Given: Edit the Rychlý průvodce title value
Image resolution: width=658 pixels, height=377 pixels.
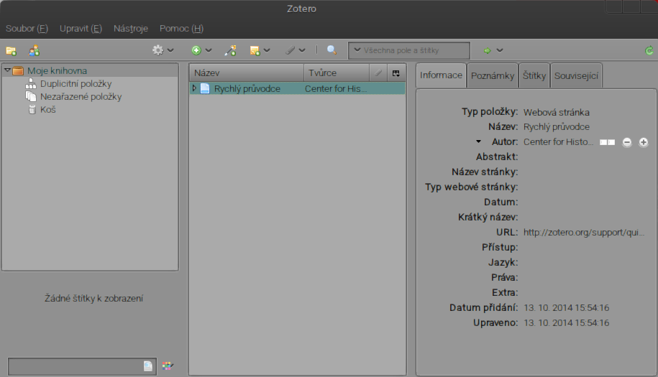Looking at the screenshot, I should pos(557,127).
